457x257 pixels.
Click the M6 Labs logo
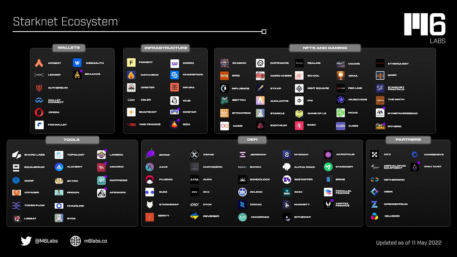tap(425, 28)
